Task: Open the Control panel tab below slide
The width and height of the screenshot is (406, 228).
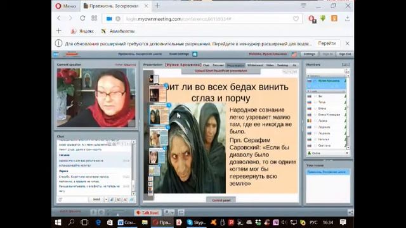Action: click(221, 200)
